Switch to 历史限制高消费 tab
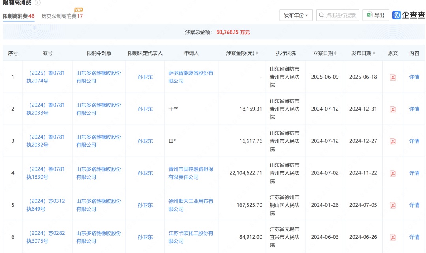426x253 pixels. click(x=62, y=16)
